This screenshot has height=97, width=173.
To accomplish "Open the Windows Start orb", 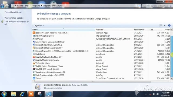I will click(x=4, y=94).
